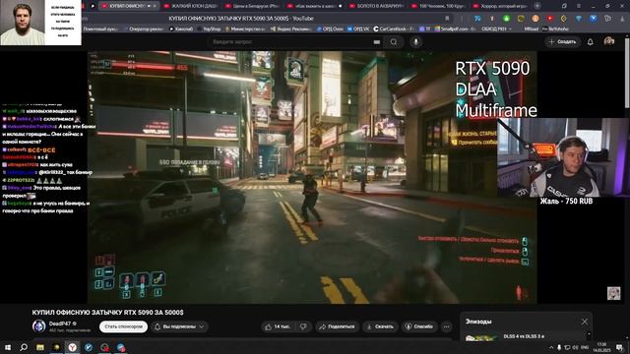Screen dimensions: 630x354
Task: Switch to the 100 Человек browser tab
Action: (439, 6)
